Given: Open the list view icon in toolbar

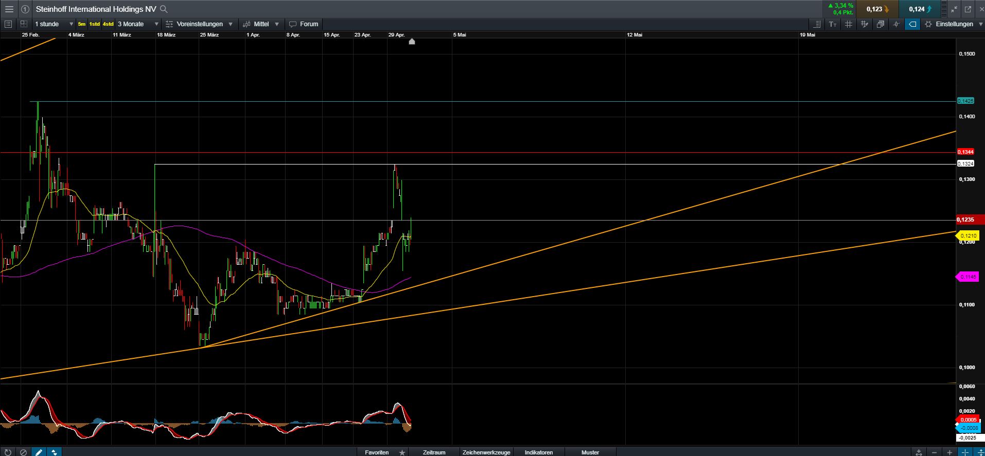Looking at the screenshot, I should (8, 24).
